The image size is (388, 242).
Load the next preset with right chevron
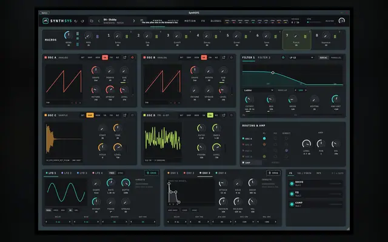(x=134, y=21)
